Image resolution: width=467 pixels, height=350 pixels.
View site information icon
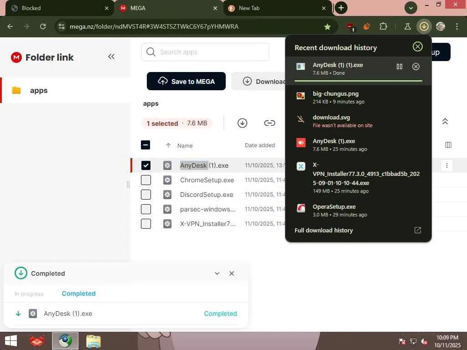62,26
